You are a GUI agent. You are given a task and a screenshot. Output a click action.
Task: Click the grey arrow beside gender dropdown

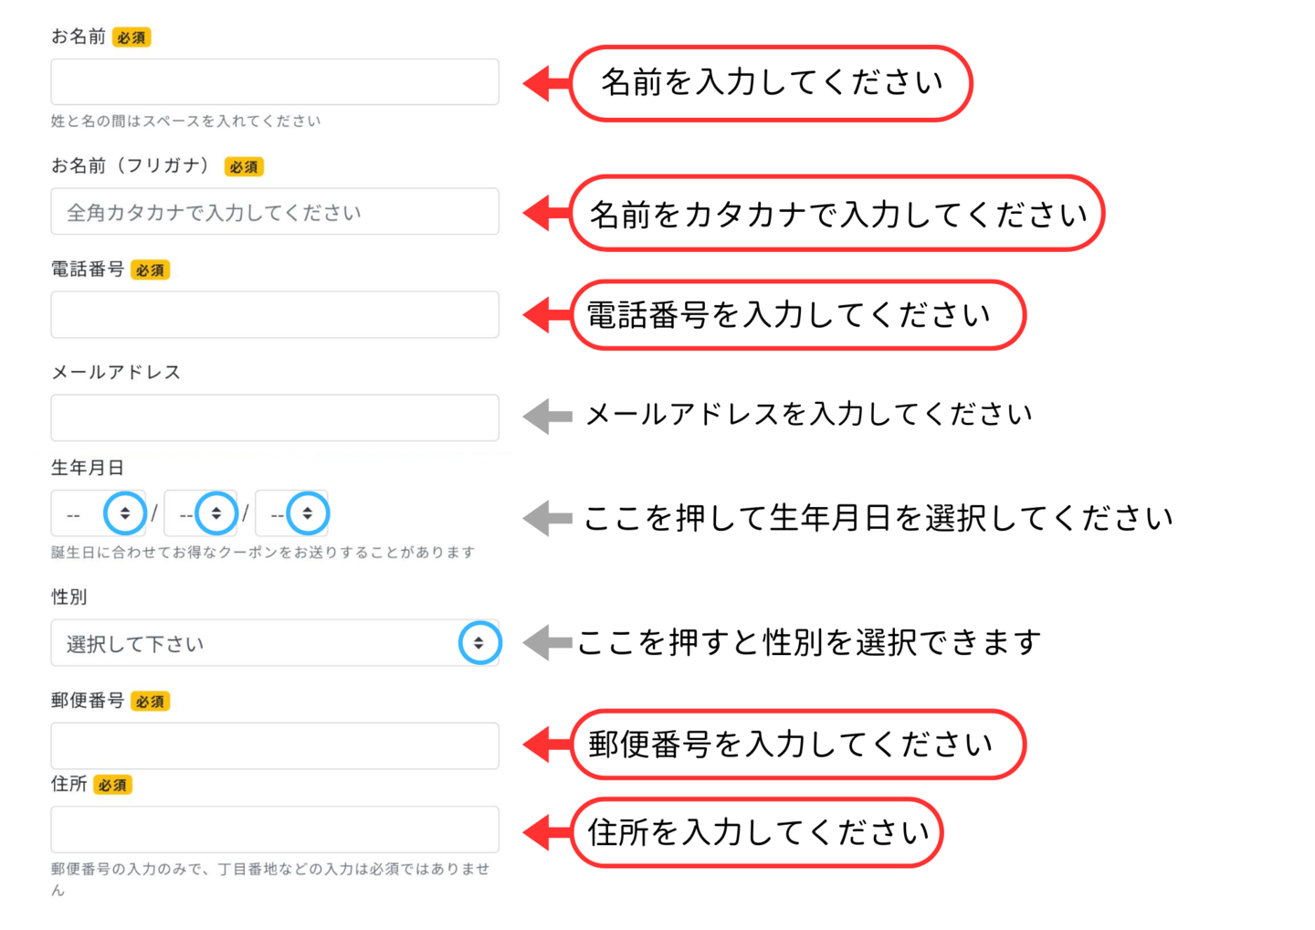tap(546, 642)
